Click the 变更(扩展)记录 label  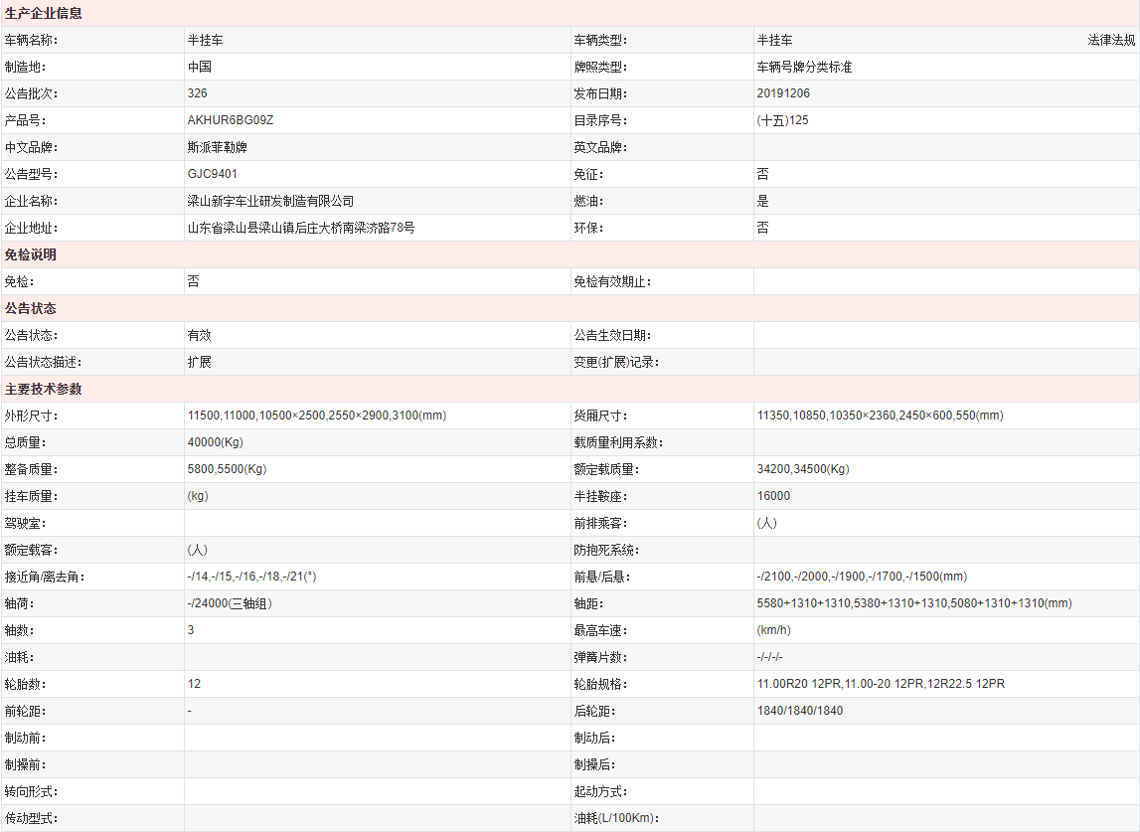(616, 362)
